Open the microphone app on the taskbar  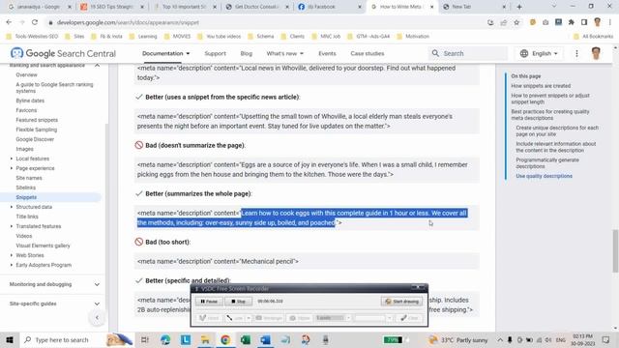325,339
